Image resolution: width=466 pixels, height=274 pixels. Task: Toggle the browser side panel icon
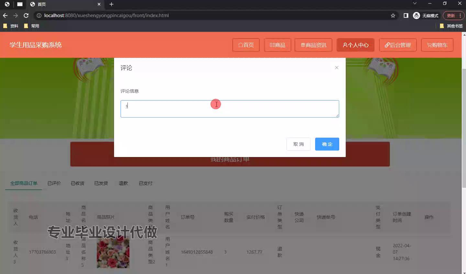pyautogui.click(x=406, y=16)
